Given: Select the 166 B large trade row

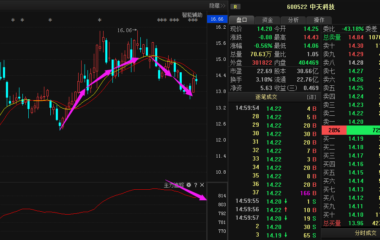Looking at the screenshot, I should click(275, 193).
